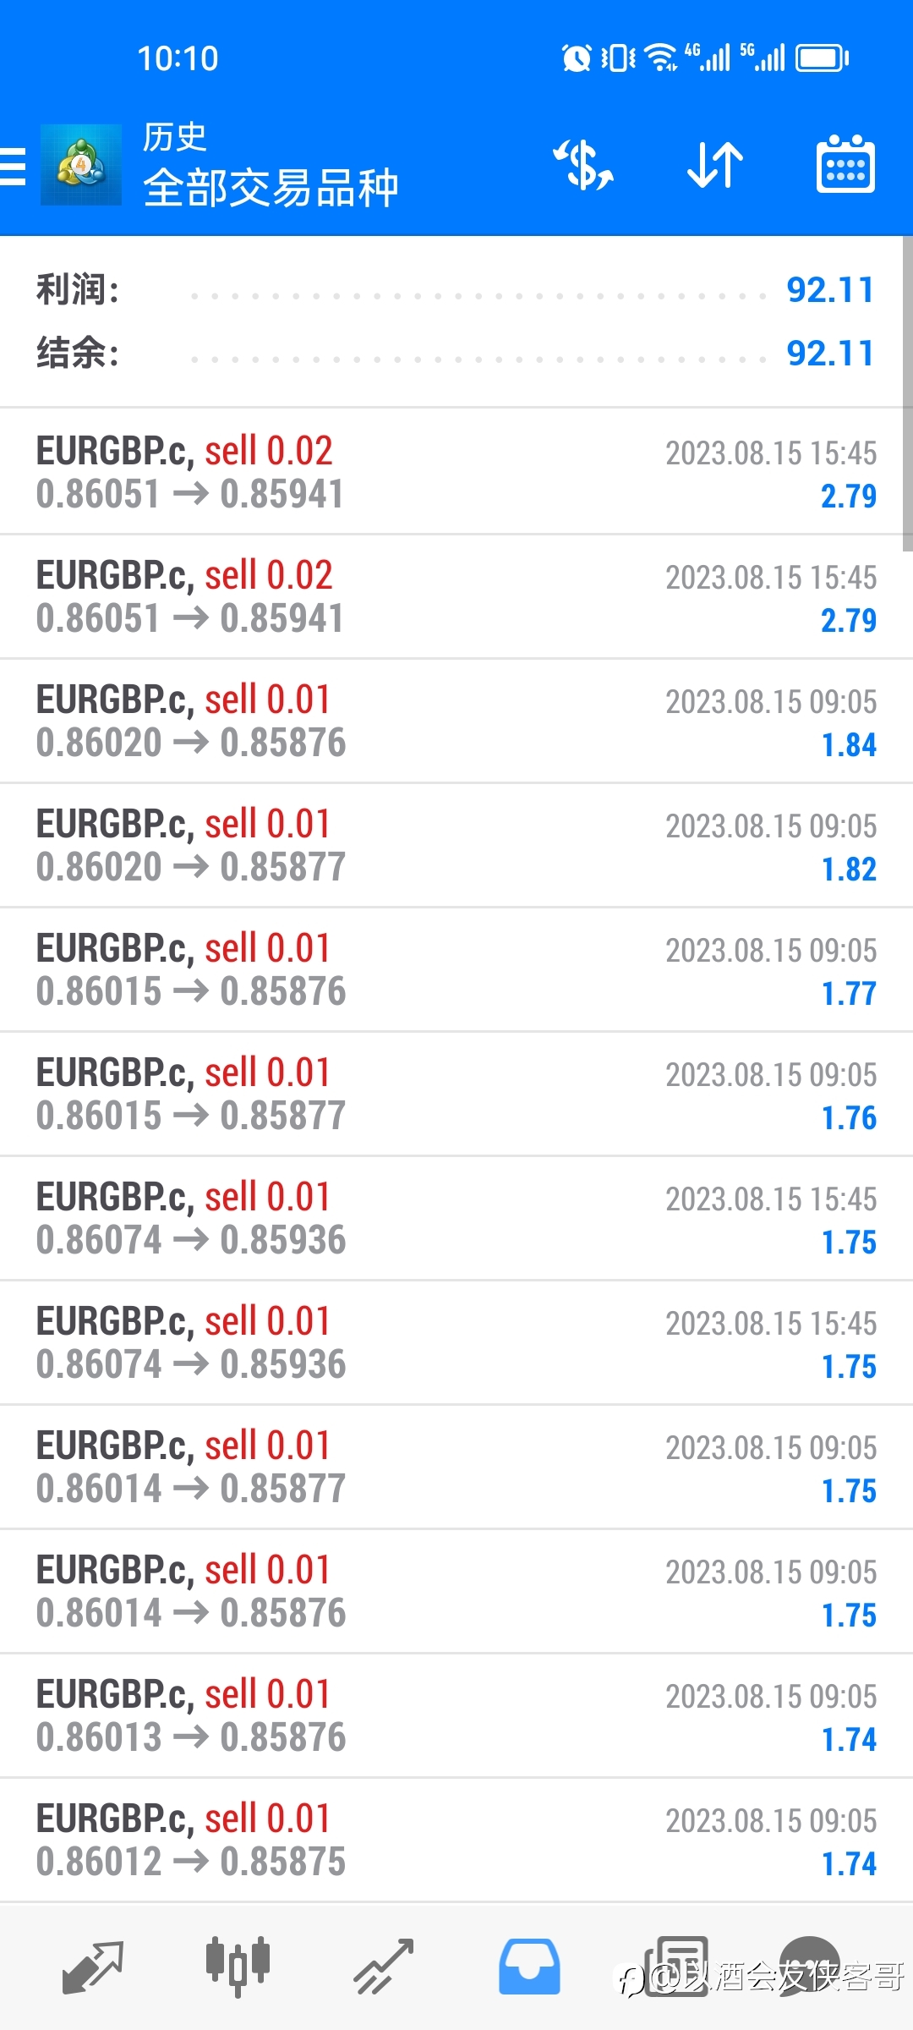Image resolution: width=913 pixels, height=2030 pixels.
Task: Tap the 利润 profit summary row
Action: tap(456, 290)
